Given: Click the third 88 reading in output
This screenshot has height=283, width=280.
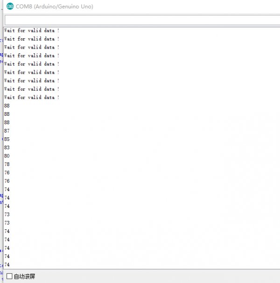Looking at the screenshot, I should tap(7, 122).
